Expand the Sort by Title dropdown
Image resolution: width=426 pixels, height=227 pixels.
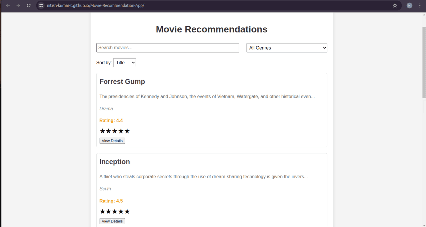click(124, 63)
